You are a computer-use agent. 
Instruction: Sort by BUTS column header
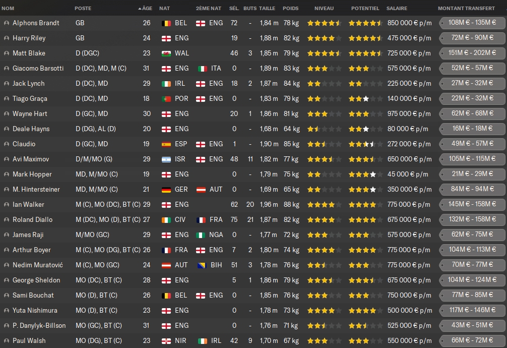tap(250, 9)
